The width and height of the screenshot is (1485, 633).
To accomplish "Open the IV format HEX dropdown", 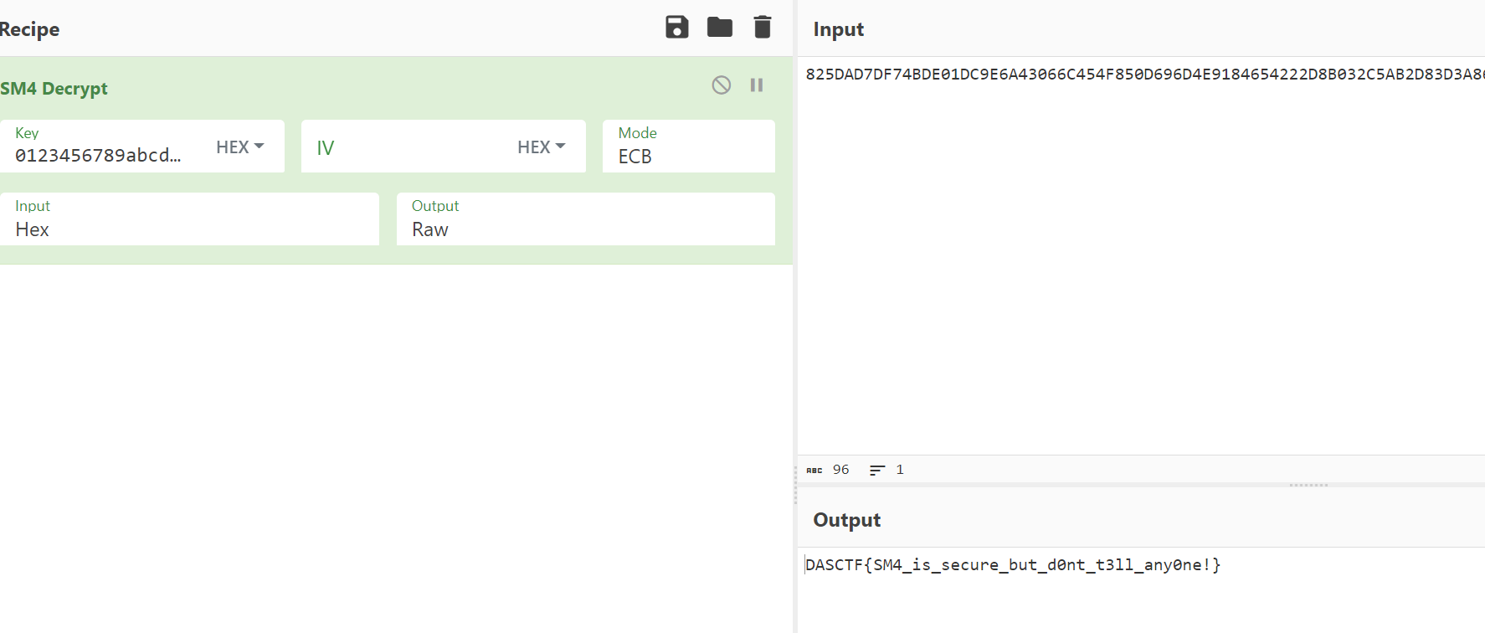I will click(541, 147).
